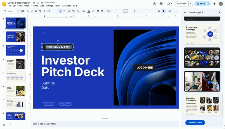This screenshot has height=129, width=225.
Task: Click the font size field showing 14
Action: tap(125, 11)
